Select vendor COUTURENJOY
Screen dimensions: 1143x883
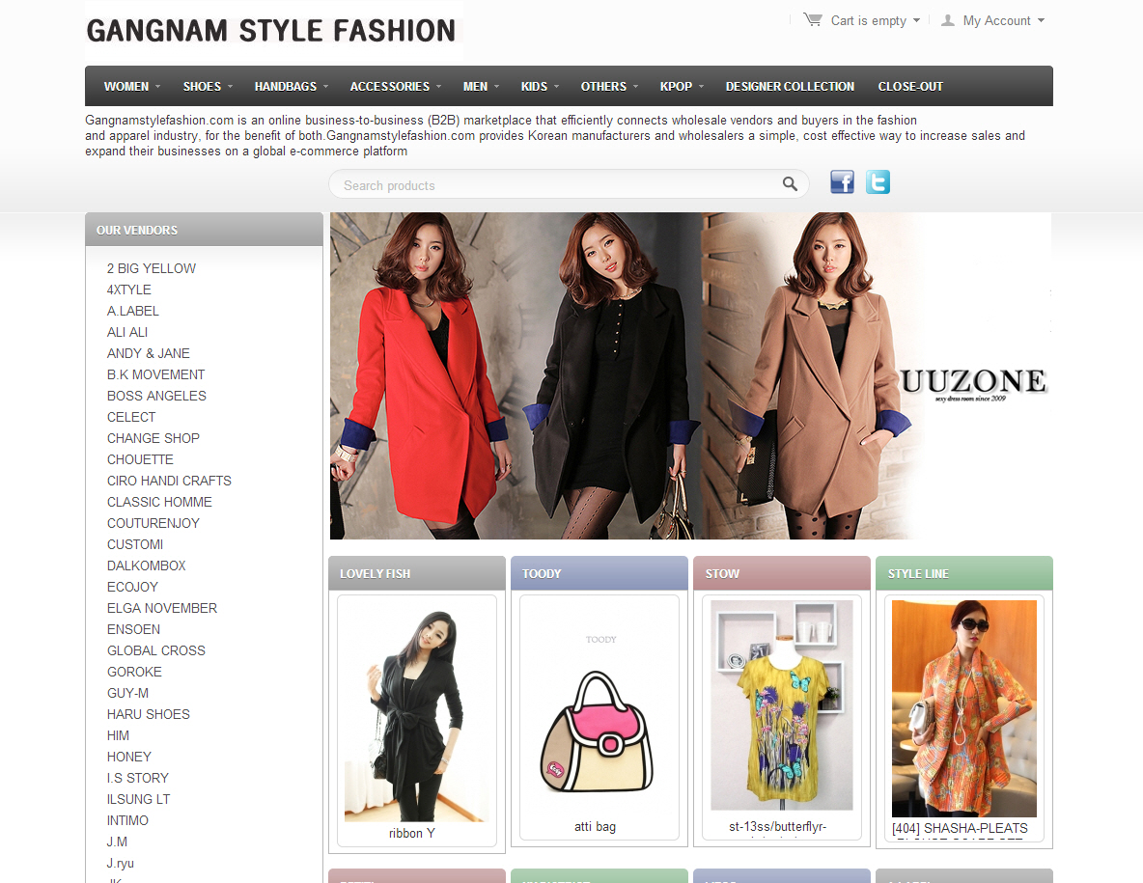[153, 523]
